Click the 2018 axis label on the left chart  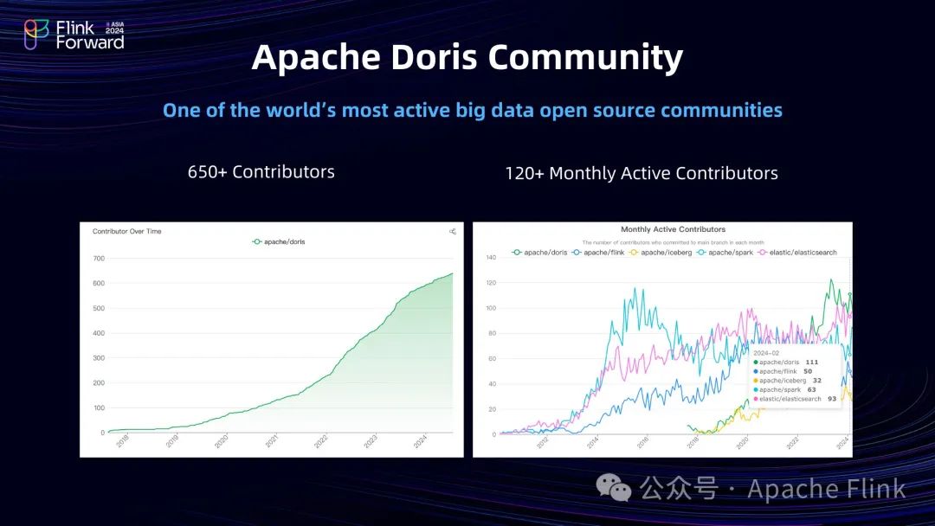click(x=122, y=441)
